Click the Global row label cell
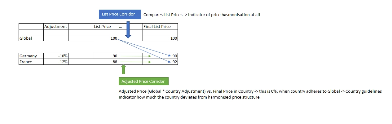The width and height of the screenshot is (392, 124). (31, 38)
